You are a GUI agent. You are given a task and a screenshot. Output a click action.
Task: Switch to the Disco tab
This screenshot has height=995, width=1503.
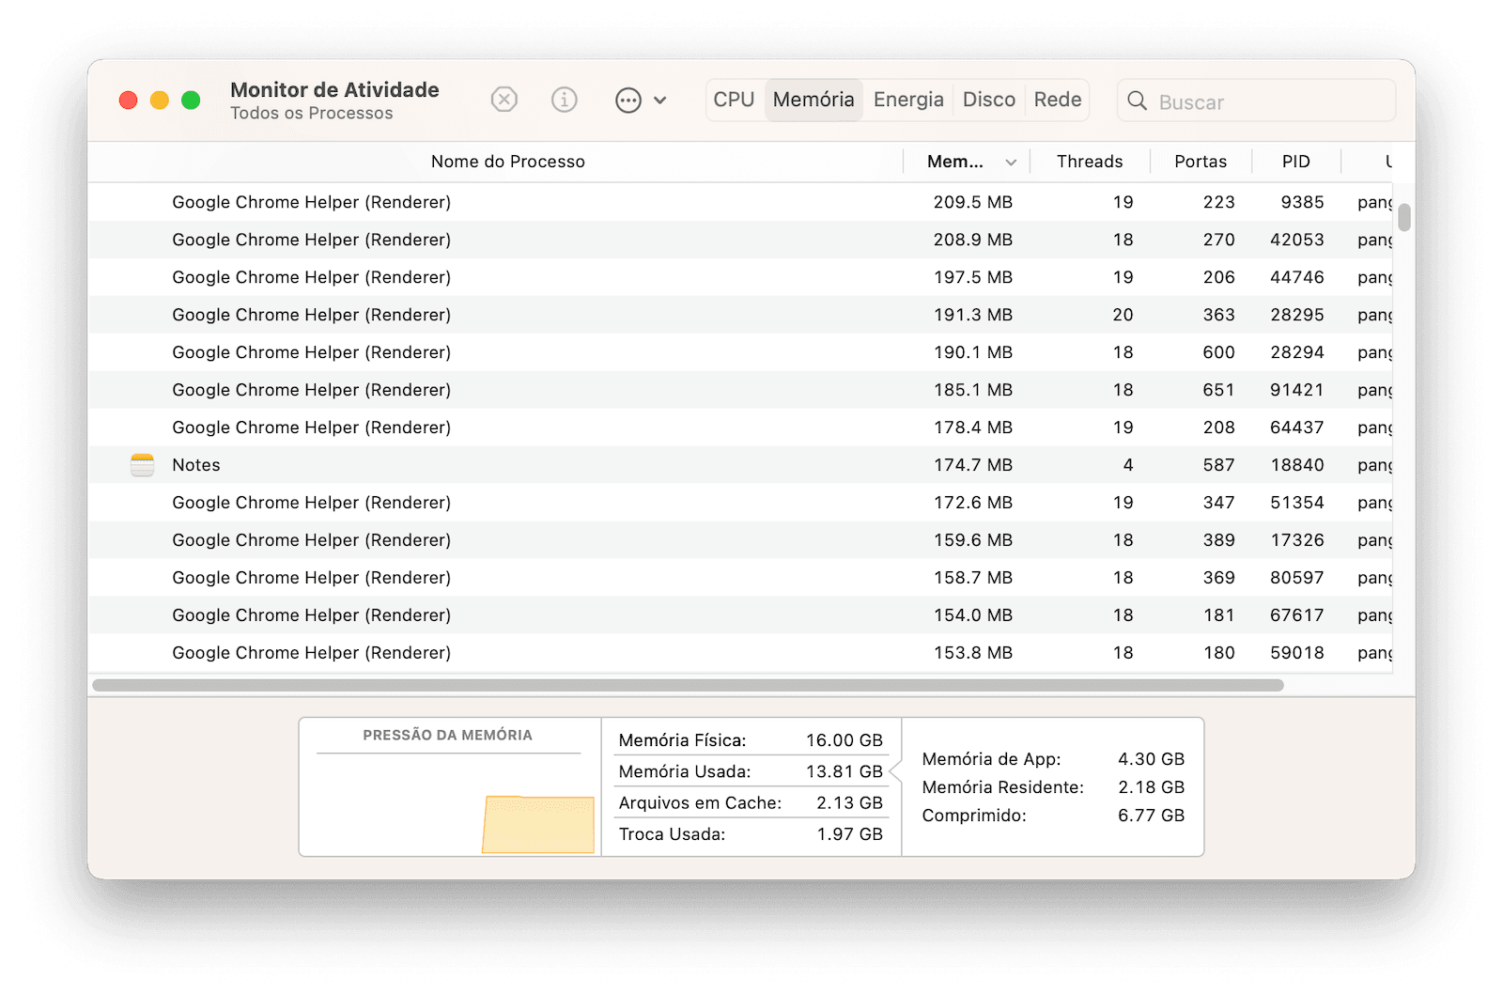[x=987, y=99]
